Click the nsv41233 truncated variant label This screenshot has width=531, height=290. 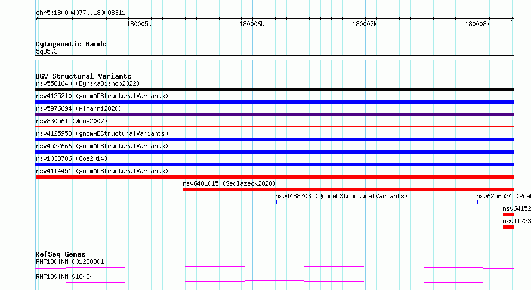[x=517, y=221]
